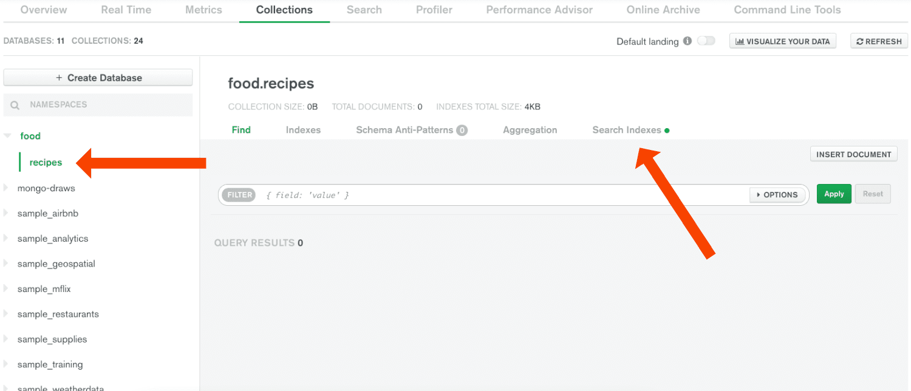Click the info icon beside Default landing
911x391 pixels.
click(688, 41)
